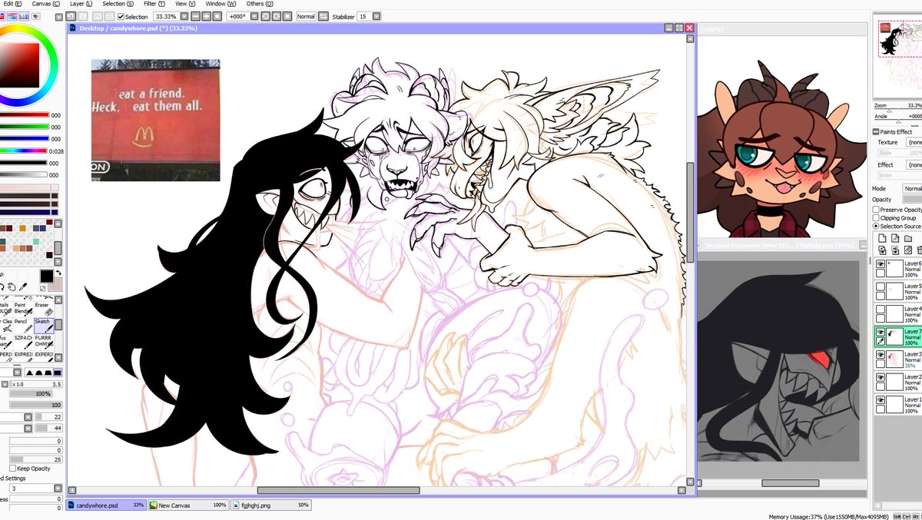Image resolution: width=922 pixels, height=520 pixels.
Task: Enable Preserve Opacity for the layer
Action: click(876, 210)
